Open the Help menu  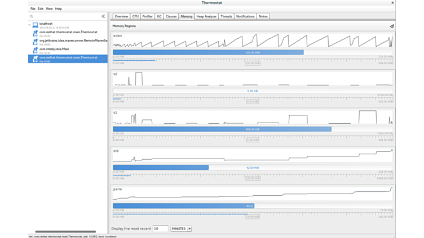click(59, 9)
